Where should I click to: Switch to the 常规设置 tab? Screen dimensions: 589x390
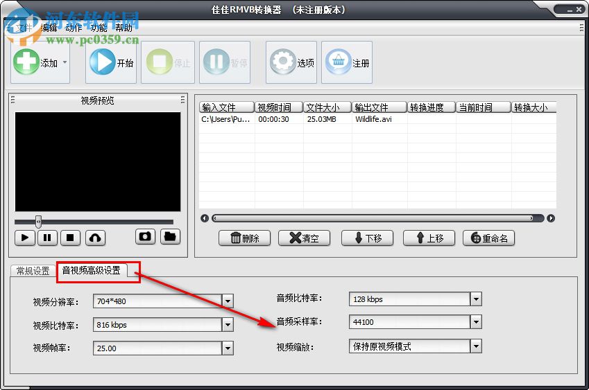coord(33,271)
